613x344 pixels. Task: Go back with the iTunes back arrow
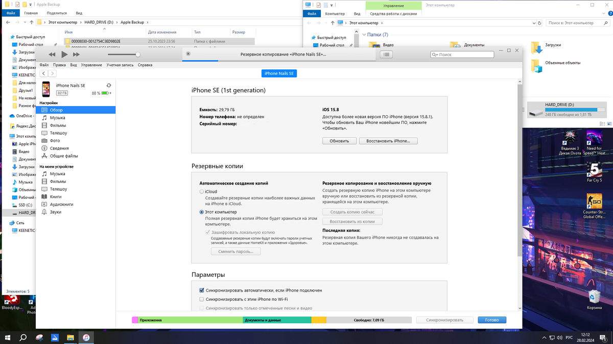[x=44, y=73]
